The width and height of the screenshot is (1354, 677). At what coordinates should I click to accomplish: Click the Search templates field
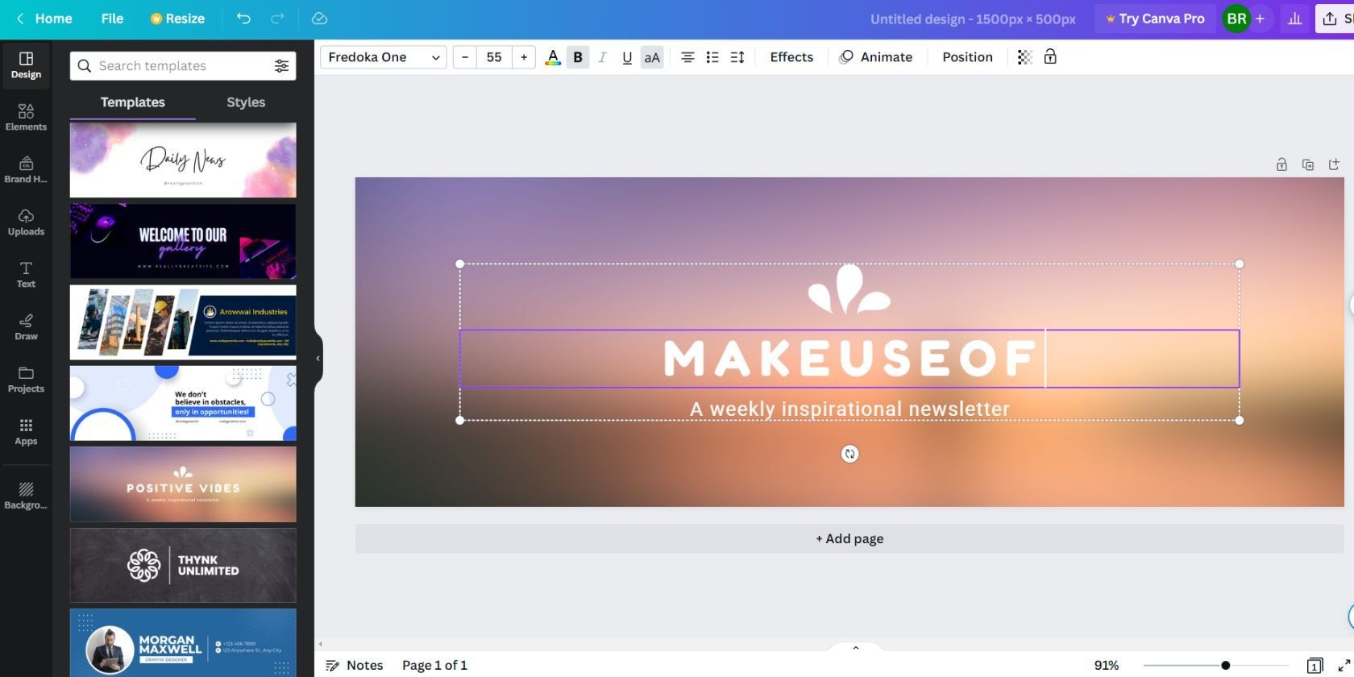183,66
